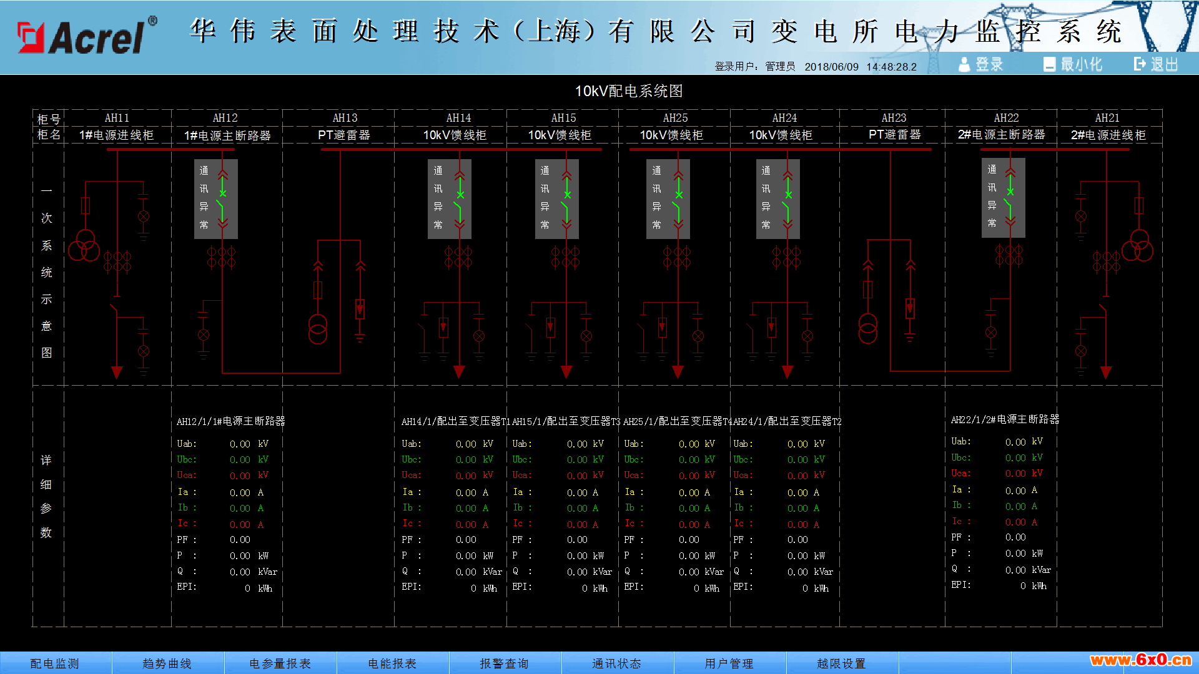Click the 1#电源主断路器 cabinet name
The image size is (1199, 674).
click(x=227, y=135)
